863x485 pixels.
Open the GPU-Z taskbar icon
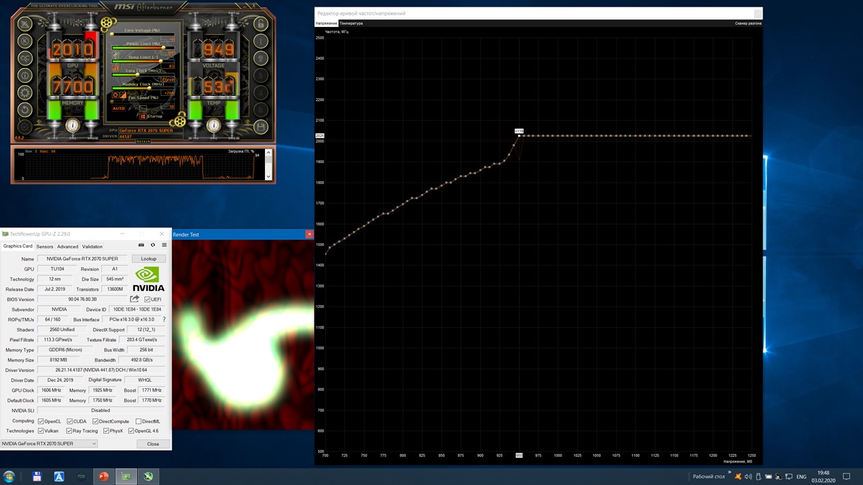pyautogui.click(x=126, y=476)
